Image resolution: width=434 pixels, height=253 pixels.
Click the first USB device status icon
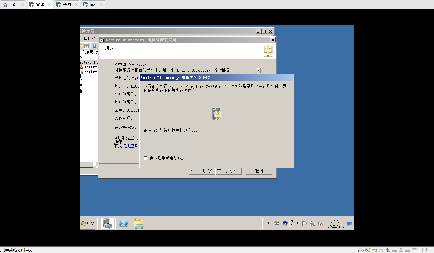[x=394, y=250]
